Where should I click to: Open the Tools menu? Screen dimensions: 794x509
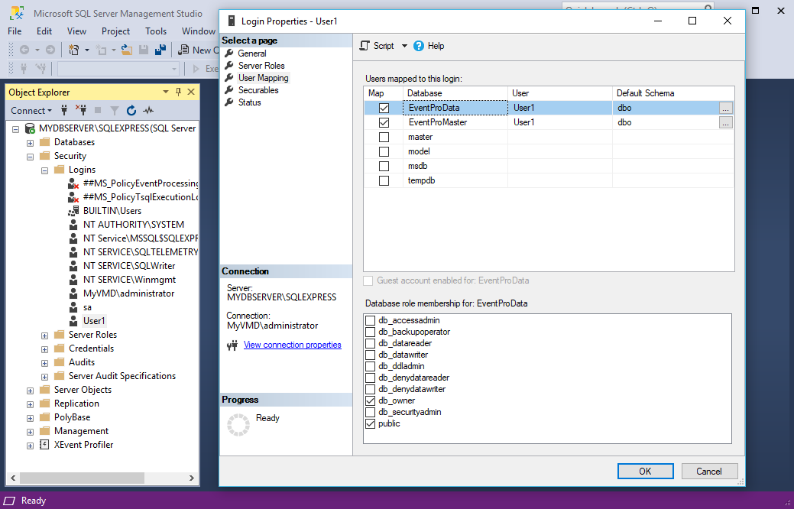tap(156, 31)
